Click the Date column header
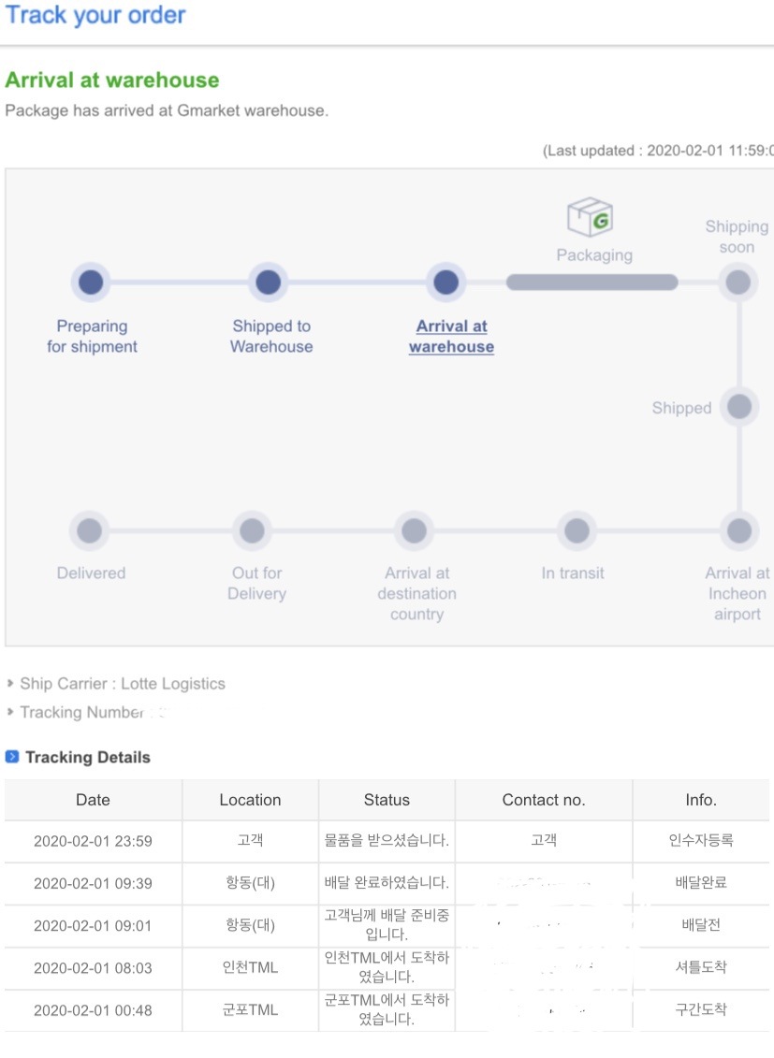774x1058 pixels. click(x=93, y=800)
